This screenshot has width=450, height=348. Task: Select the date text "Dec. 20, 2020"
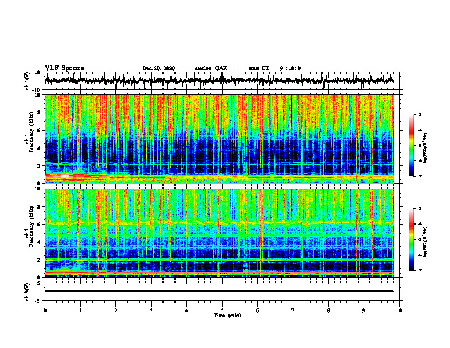click(x=159, y=68)
